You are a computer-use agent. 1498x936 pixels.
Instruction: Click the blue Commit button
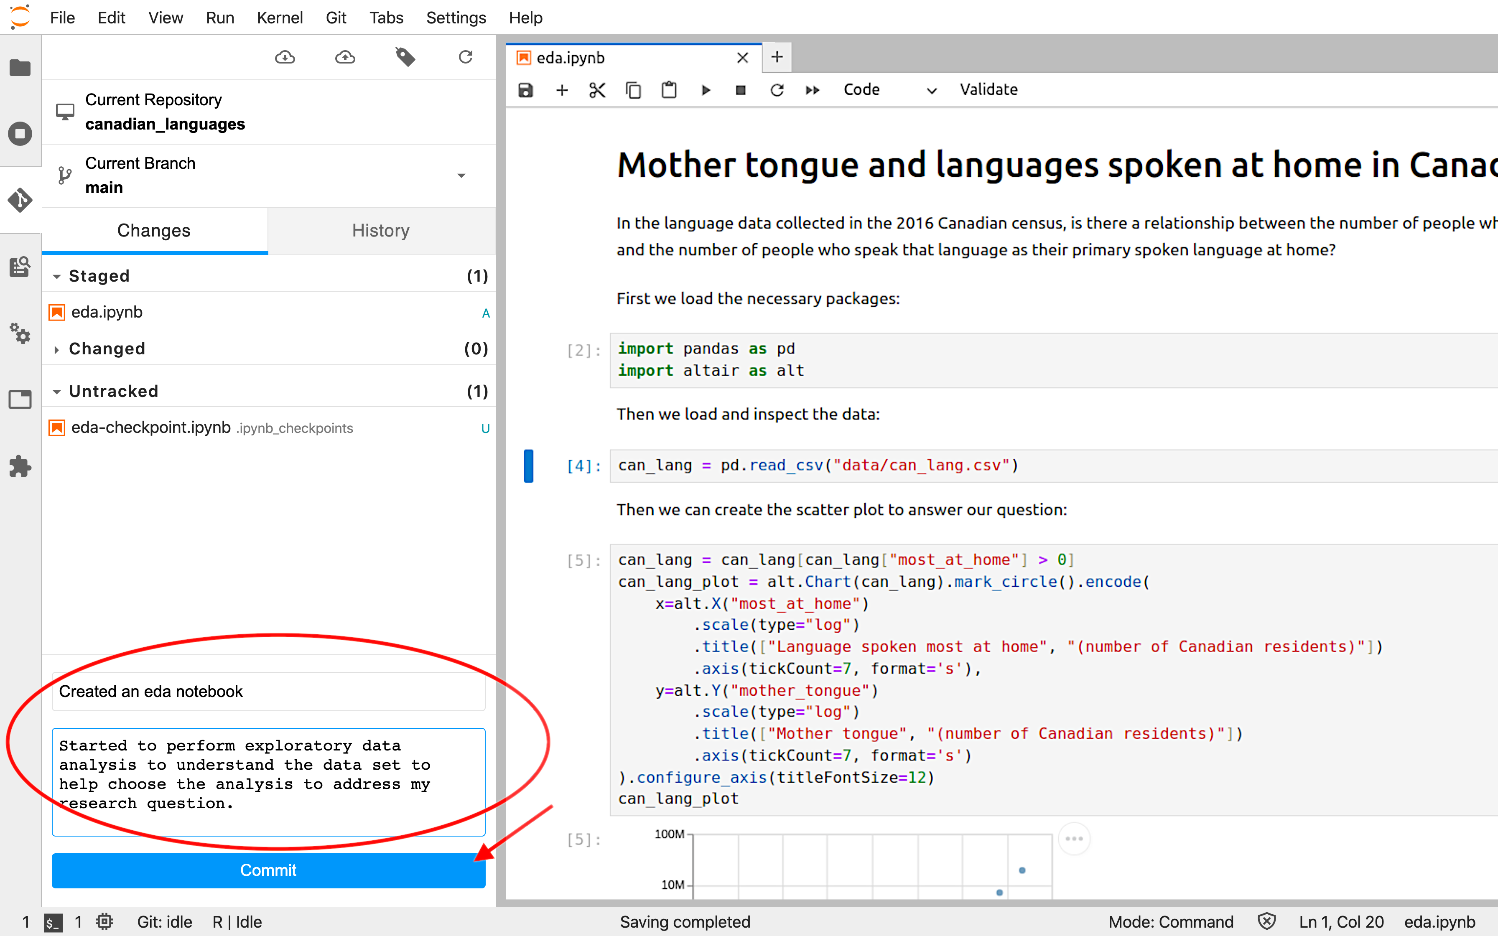268,870
